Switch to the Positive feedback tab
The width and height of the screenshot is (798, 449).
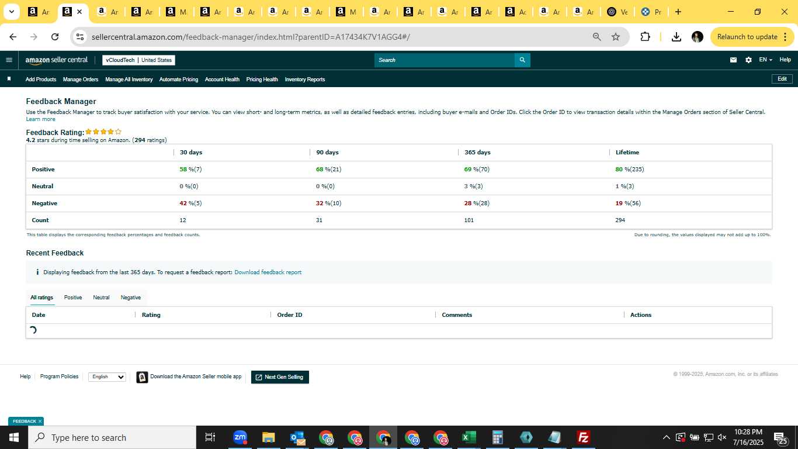point(73,298)
